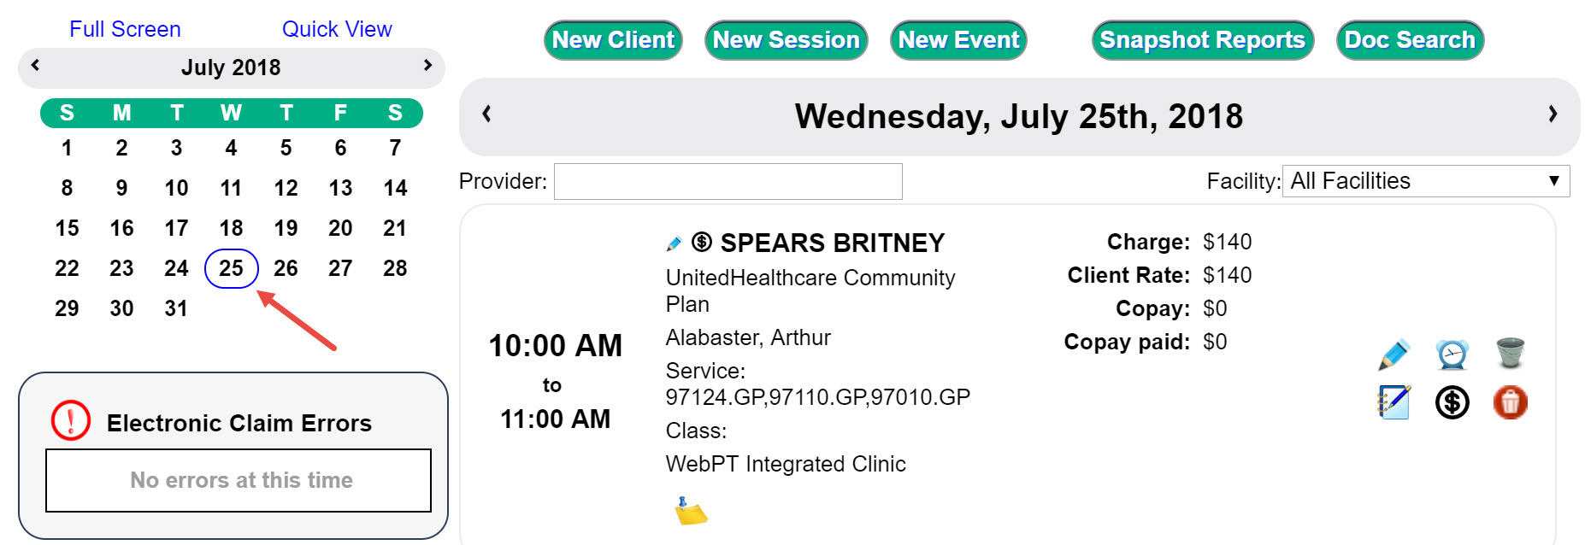Viewport: 1585px width, 545px height.
Task: Click the gray bucket icon
Action: tap(1511, 353)
